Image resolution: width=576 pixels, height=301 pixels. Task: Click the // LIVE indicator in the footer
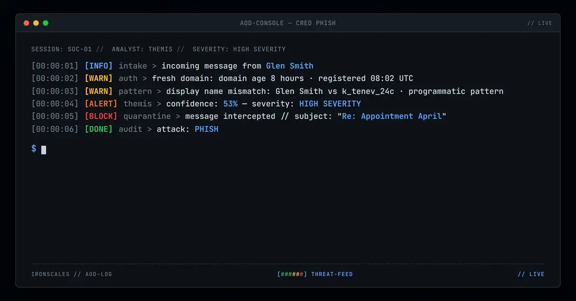pos(531,274)
